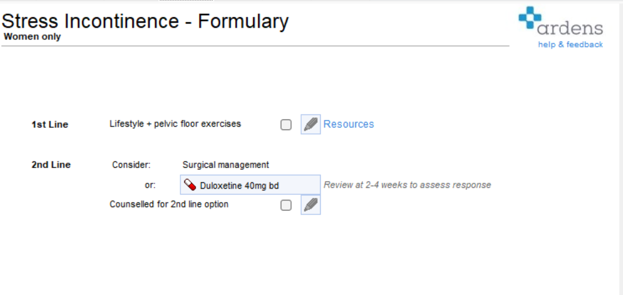This screenshot has height=295, width=623.
Task: Click the 1st Line label
Action: (x=50, y=125)
